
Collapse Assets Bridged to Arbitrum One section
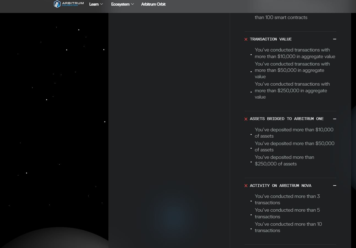coord(335,119)
